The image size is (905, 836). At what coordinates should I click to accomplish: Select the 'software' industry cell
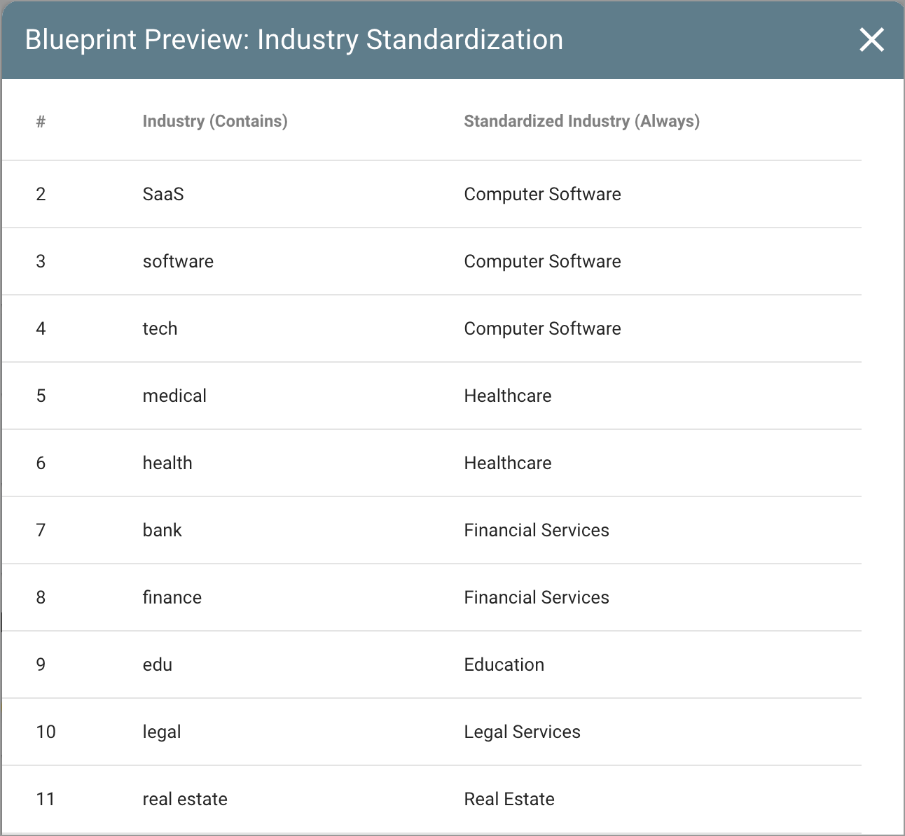(x=178, y=261)
